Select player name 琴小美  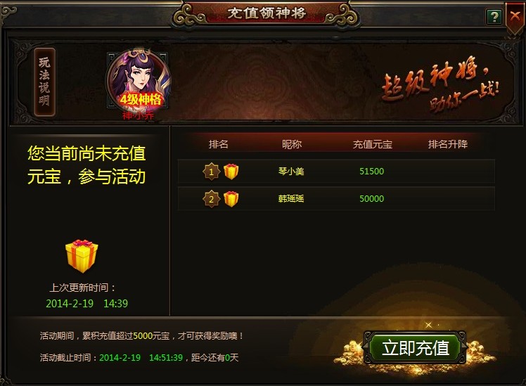(291, 172)
